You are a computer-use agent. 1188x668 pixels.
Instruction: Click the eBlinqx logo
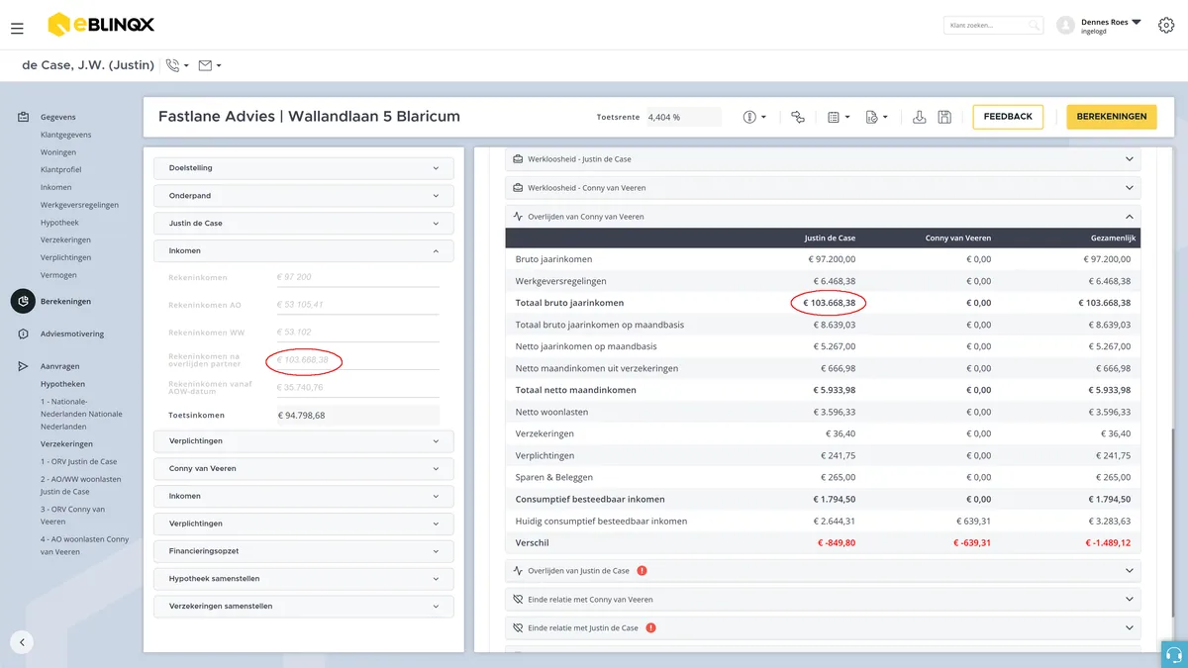pyautogui.click(x=101, y=24)
